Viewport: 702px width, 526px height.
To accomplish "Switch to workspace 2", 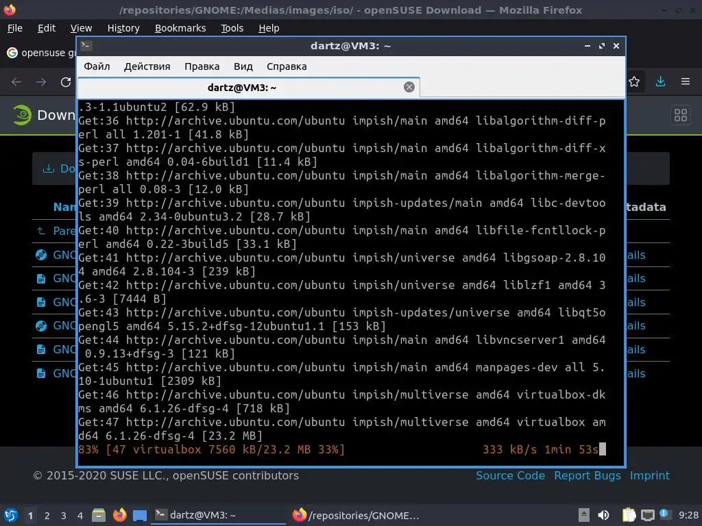I will tap(47, 516).
